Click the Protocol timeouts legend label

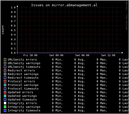coord(23,89)
